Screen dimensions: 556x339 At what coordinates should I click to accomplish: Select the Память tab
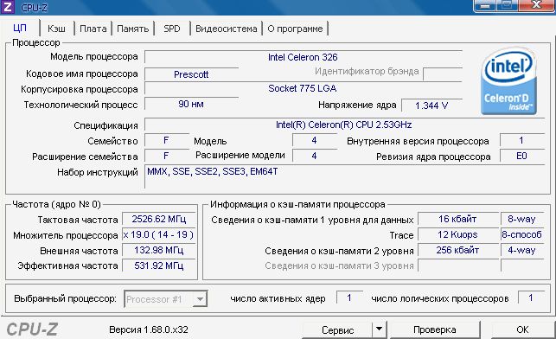133,29
